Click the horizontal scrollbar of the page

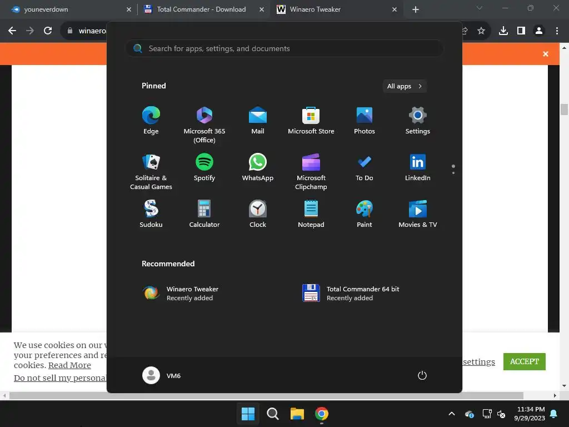click(266, 395)
